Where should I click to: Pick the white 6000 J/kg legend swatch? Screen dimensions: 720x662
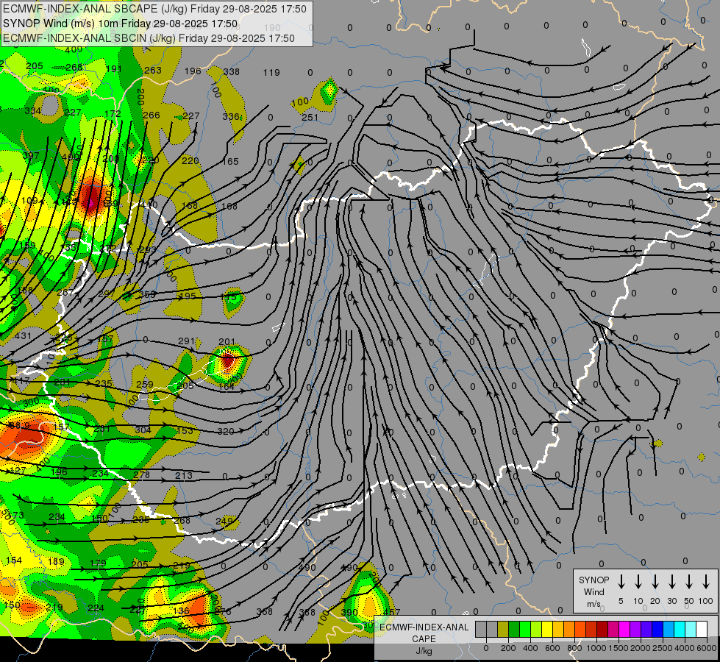(x=702, y=629)
